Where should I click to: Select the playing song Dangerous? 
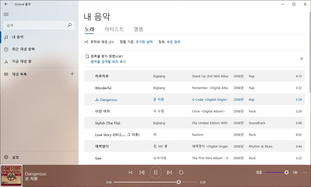click(195, 100)
